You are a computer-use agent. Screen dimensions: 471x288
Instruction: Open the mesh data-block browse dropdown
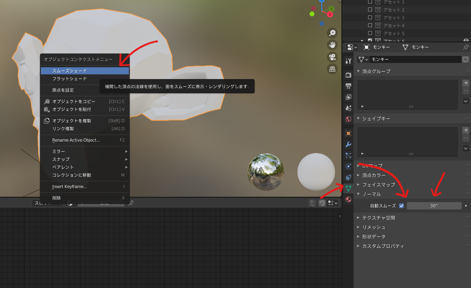(x=363, y=59)
